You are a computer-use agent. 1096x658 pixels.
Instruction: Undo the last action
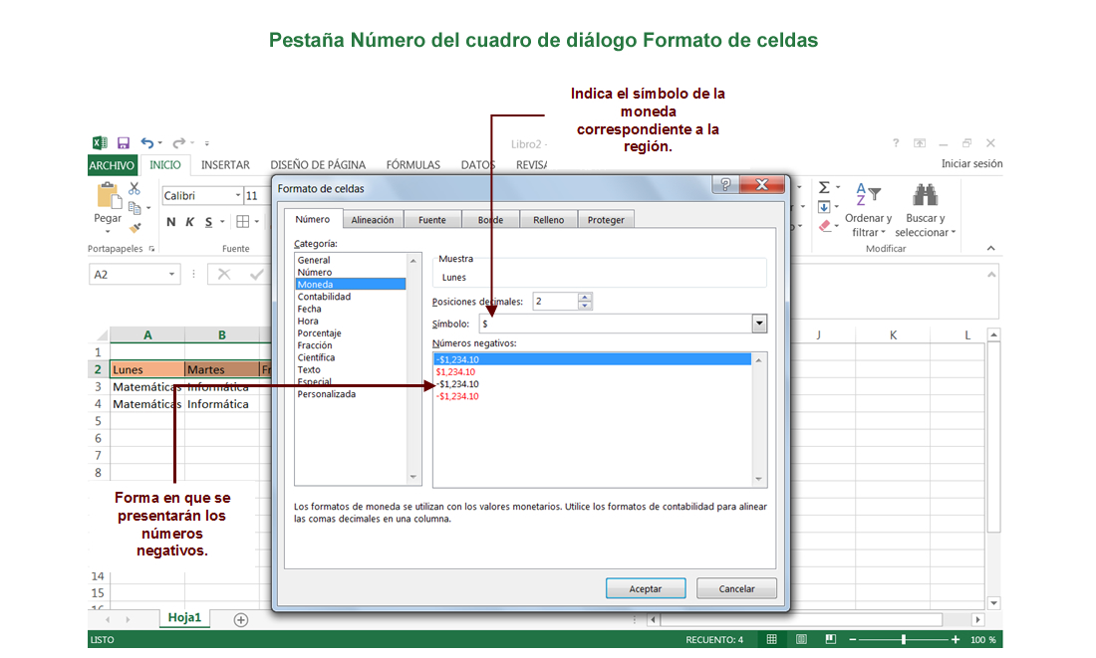146,143
